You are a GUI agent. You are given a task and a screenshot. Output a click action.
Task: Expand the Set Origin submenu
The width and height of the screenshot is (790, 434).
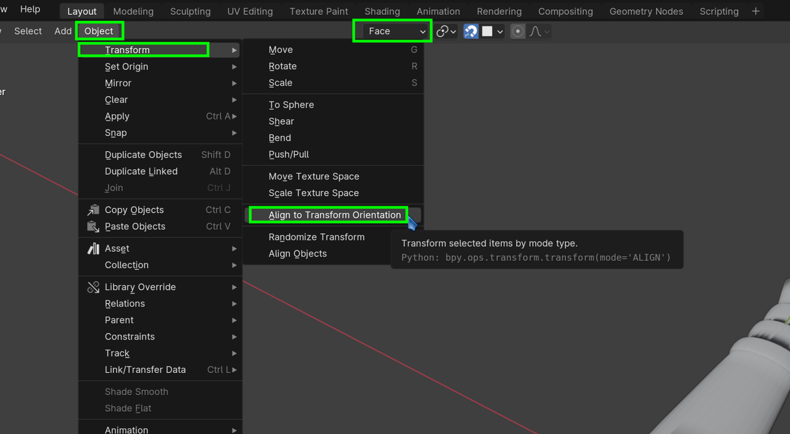(x=159, y=67)
